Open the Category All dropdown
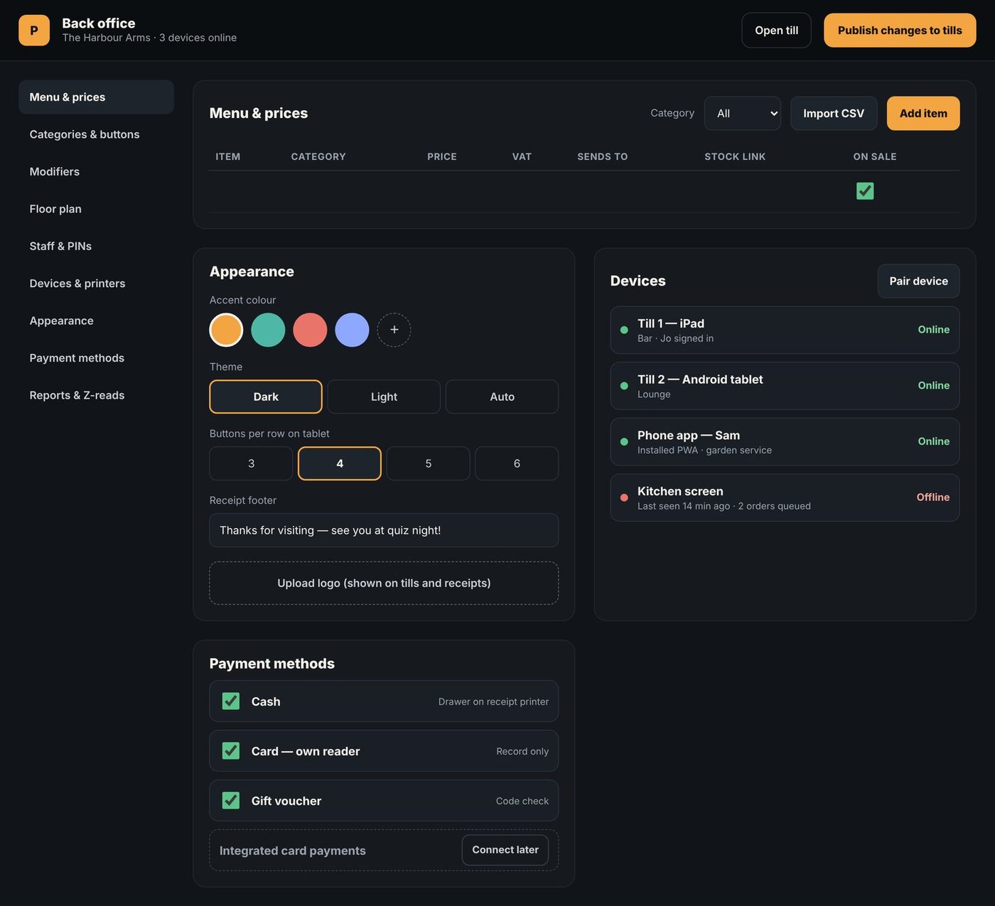 pos(743,114)
